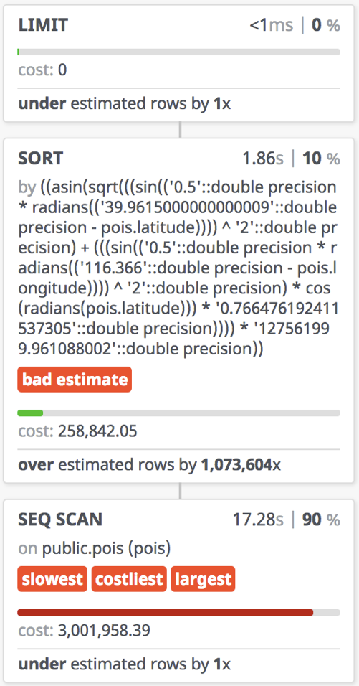Click the SORT cost value 258,842.05

click(97, 432)
